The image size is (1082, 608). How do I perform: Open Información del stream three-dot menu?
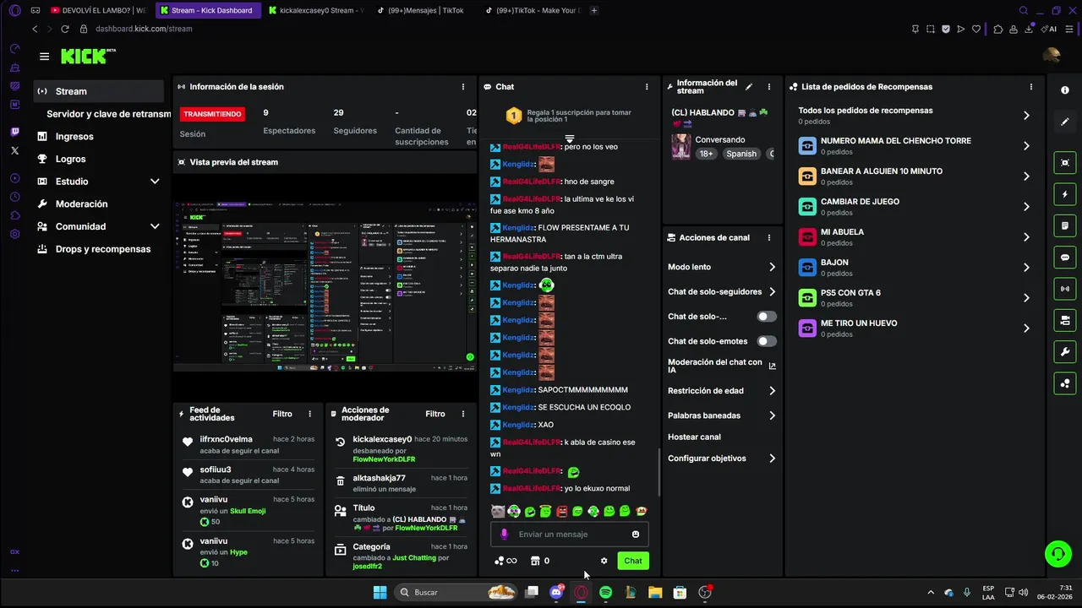click(x=768, y=87)
